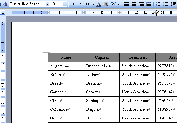Screen dimensions: 177x123
Task: Click inside the Times New Roman font box
Action: pos(28,4)
